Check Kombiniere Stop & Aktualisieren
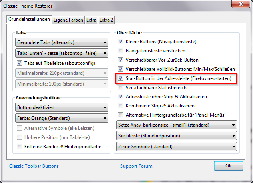 pos(121,106)
